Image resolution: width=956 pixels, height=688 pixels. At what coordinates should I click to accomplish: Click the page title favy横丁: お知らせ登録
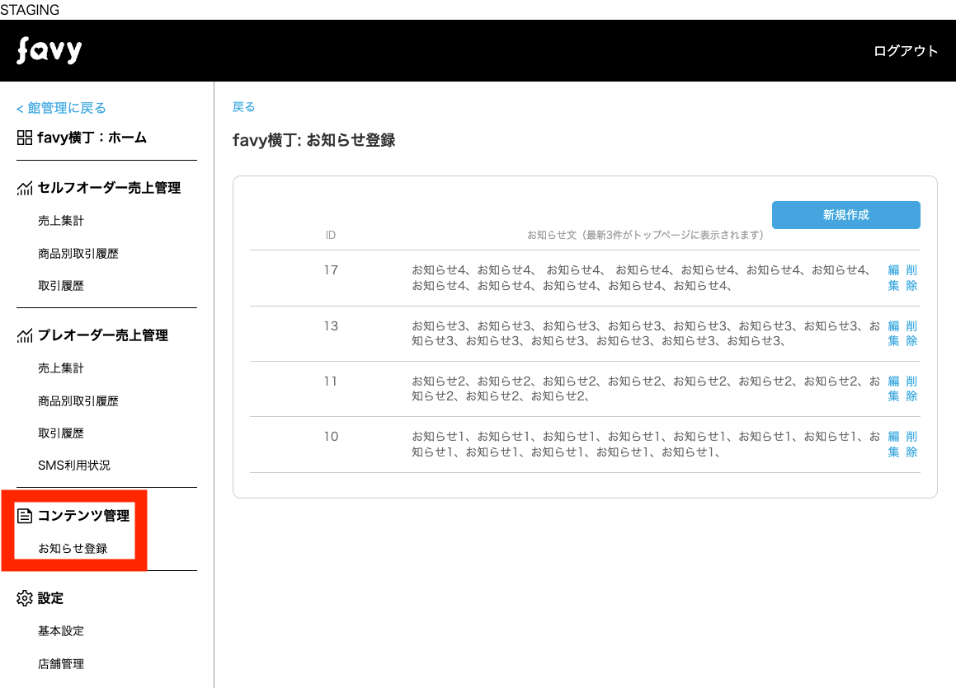(314, 140)
